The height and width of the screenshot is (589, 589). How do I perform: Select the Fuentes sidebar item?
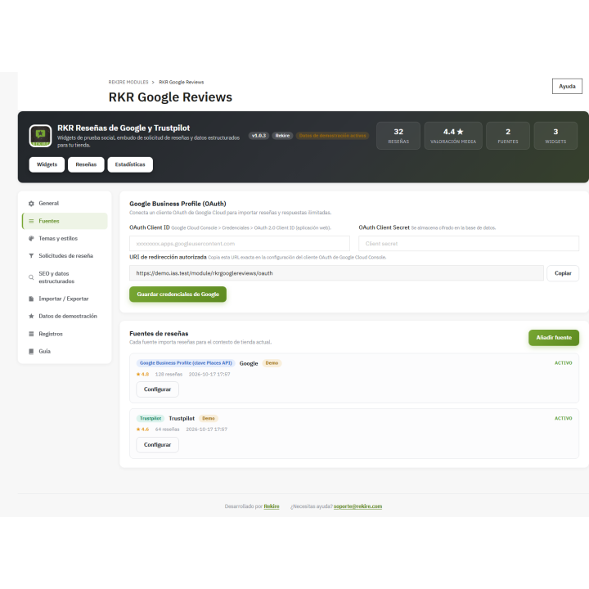click(x=65, y=221)
